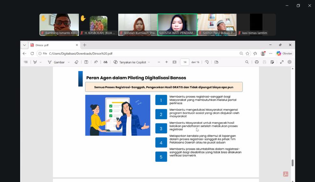
Task: Click the heading Peran Agen dalam Piloting Digitalisasi Bansos
Action: point(136,78)
